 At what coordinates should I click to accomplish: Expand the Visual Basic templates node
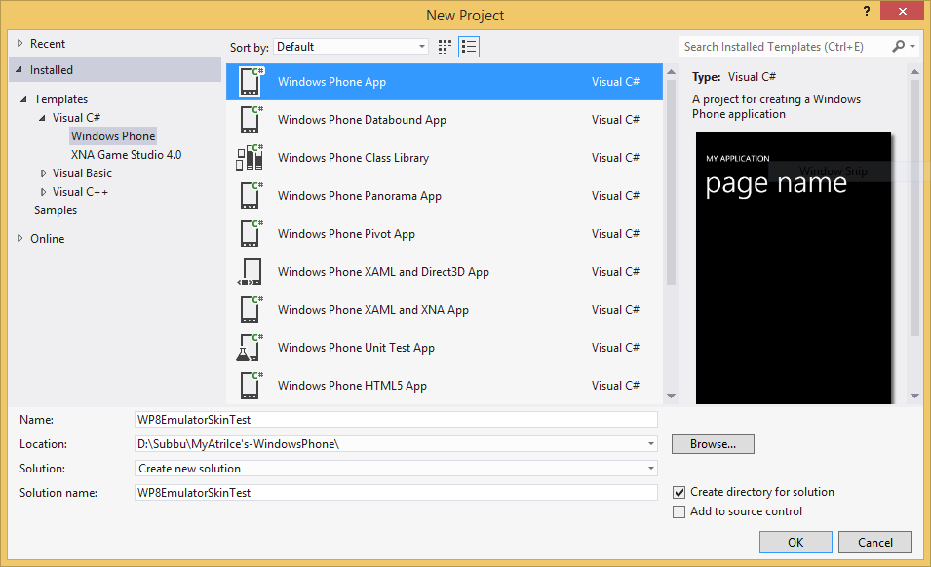click(x=42, y=172)
